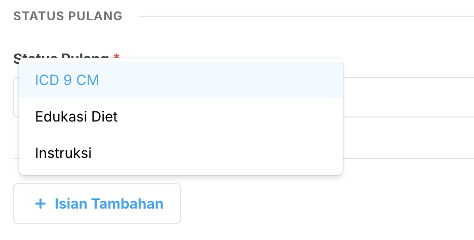Select the ICD 9 CM option
This screenshot has height=240, width=474.
[x=67, y=81]
